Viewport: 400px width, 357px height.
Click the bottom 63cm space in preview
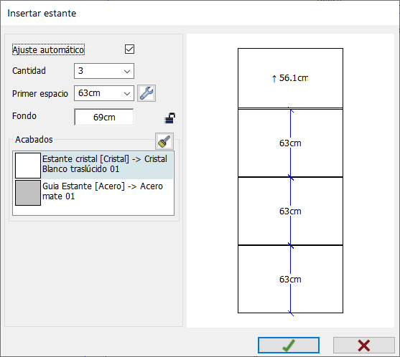(x=290, y=280)
